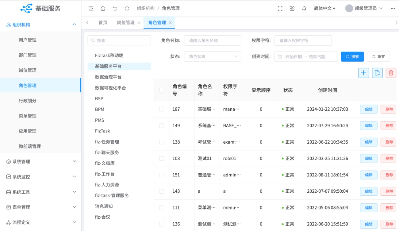Check row for role 149
The image size is (399, 231).
[x=162, y=126]
